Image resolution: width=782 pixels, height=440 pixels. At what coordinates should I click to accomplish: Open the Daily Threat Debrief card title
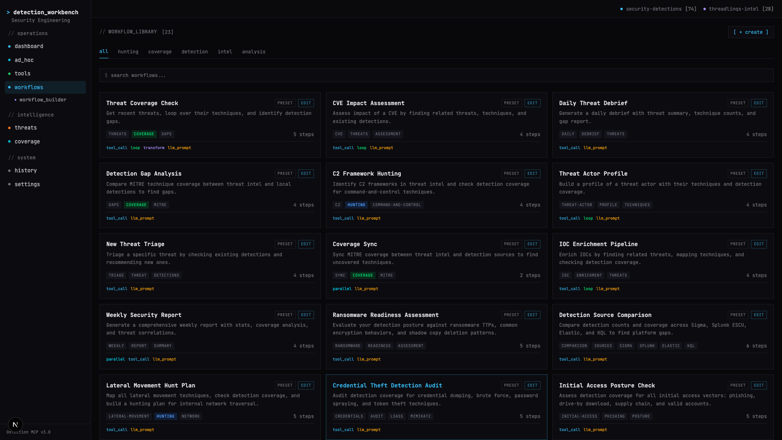coord(593,103)
